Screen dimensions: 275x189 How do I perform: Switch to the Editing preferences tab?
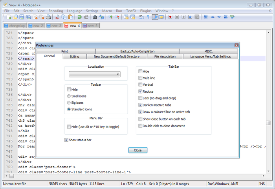tap(74, 56)
